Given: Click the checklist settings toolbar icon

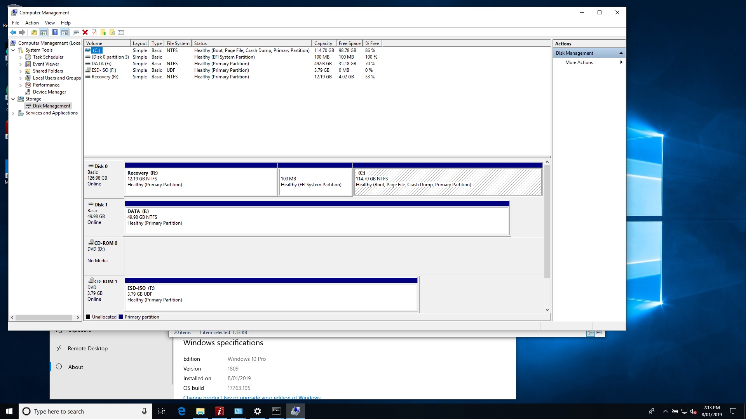Looking at the screenshot, I should tap(121, 33).
